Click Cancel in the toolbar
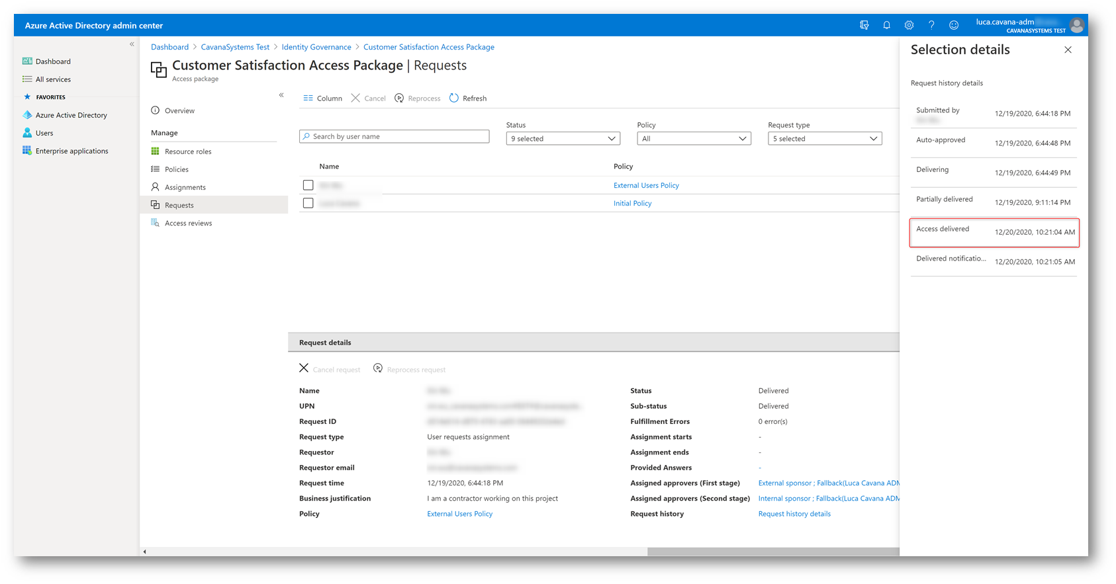 [x=368, y=98]
